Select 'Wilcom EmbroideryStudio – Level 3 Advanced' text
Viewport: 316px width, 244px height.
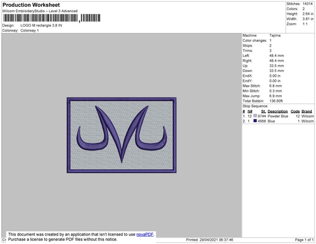(40, 11)
